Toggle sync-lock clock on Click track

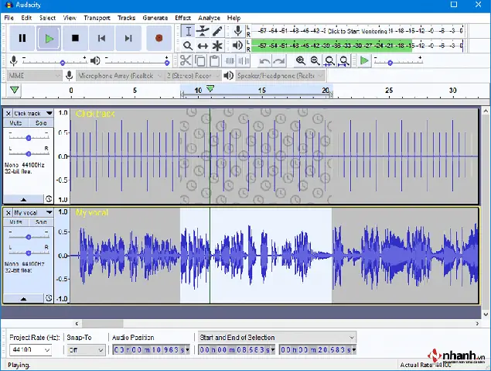click(x=49, y=199)
